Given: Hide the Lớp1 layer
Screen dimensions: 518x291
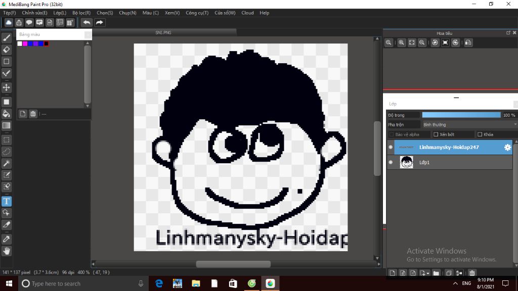Looking at the screenshot, I should pos(391,162).
